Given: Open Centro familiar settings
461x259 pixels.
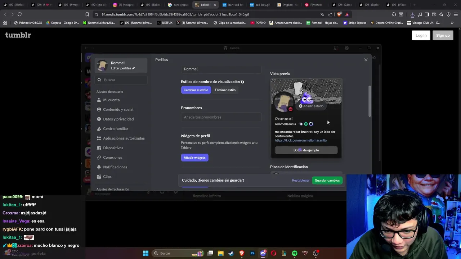Looking at the screenshot, I should click(115, 129).
